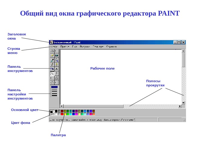
Task: Pick the bright red palette swatch
Action: tap(62, 114)
